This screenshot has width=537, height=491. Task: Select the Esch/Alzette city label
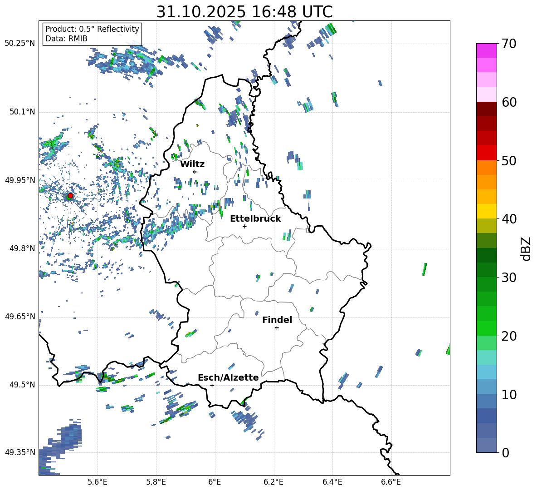click(x=228, y=377)
